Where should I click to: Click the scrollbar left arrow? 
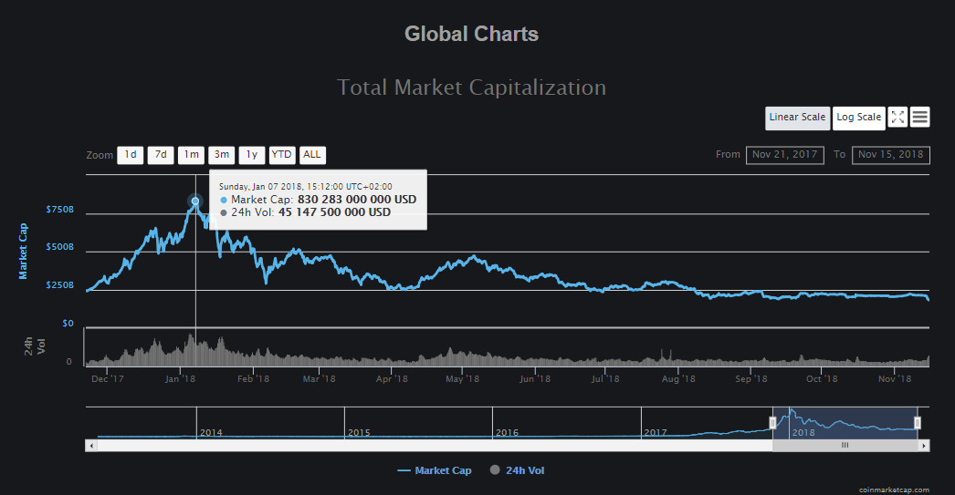click(89, 446)
